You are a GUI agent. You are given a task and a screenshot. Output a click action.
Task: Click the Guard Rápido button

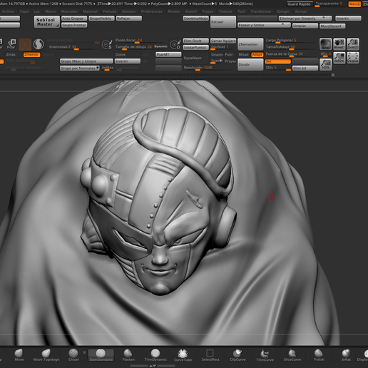(x=299, y=4)
